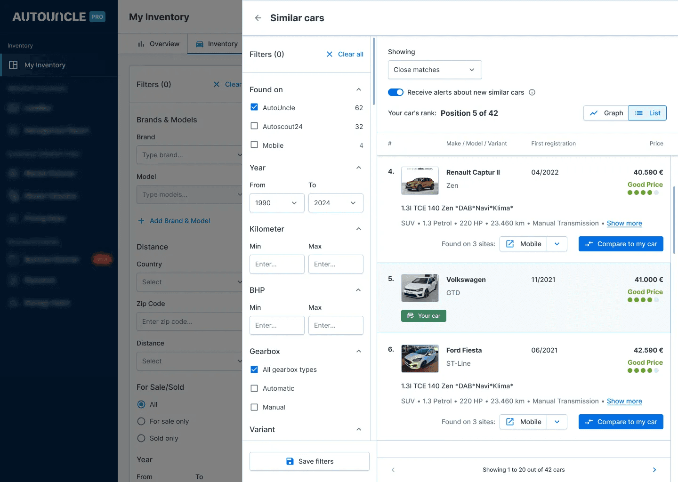Open the Close matches dropdown
This screenshot has height=482, width=678.
pyautogui.click(x=435, y=70)
